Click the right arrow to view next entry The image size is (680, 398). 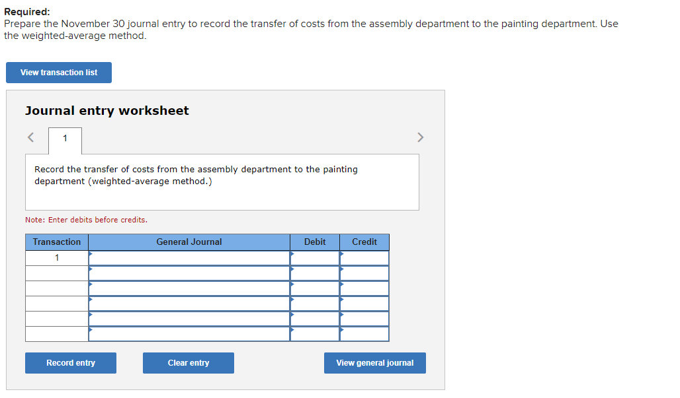click(421, 137)
